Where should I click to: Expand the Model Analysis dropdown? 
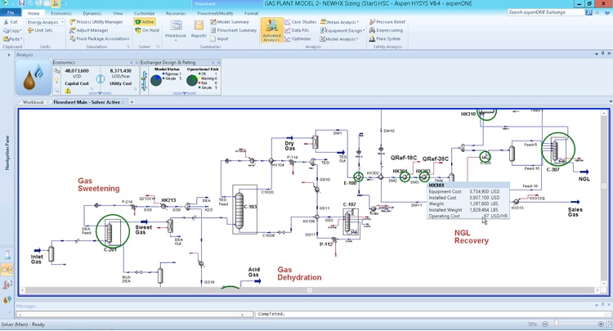pos(339,38)
